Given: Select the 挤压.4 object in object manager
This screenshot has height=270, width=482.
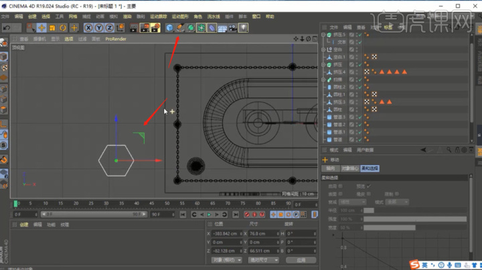Looking at the screenshot, I should [x=339, y=72].
